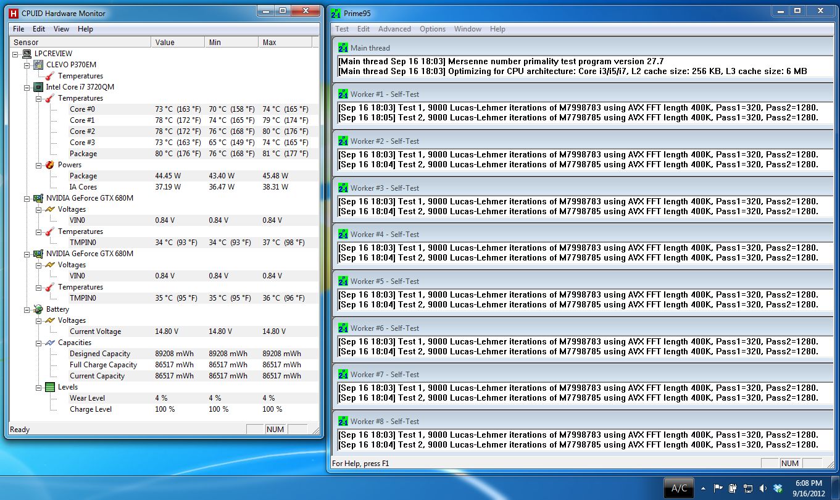Click the volume speaker tray icon
This screenshot has width=840, height=500.
(762, 488)
